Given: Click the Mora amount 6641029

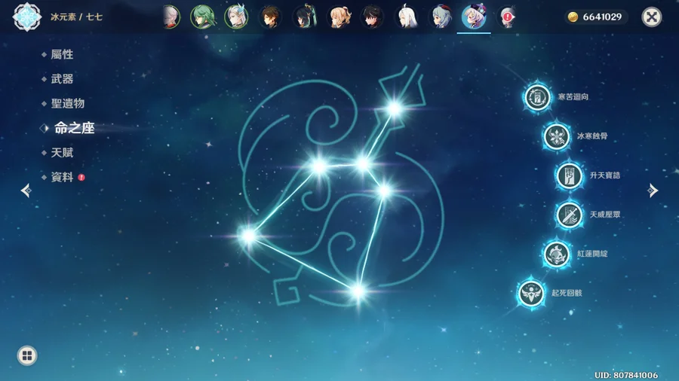Looking at the screenshot, I should 602,17.
